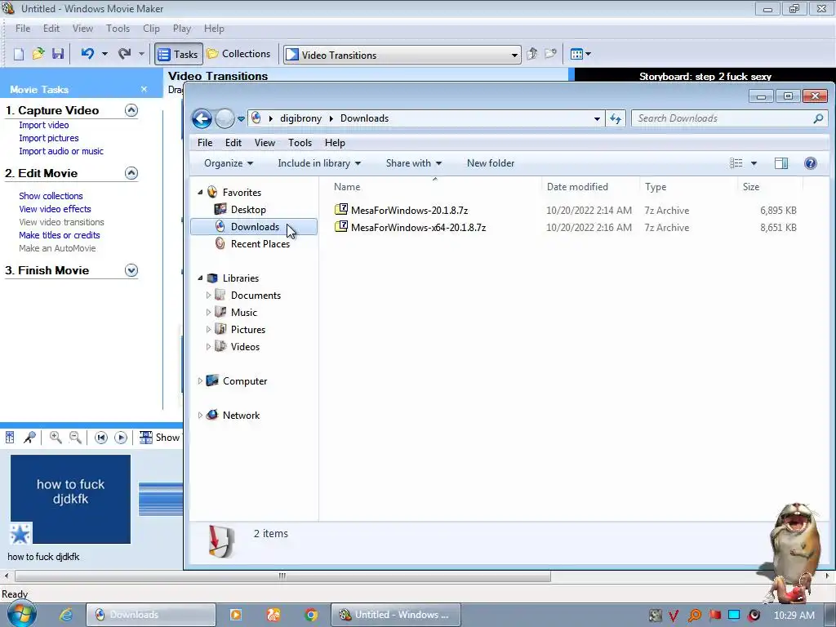Open Explorer window Tools menu
This screenshot has height=627, width=836.
[300, 143]
